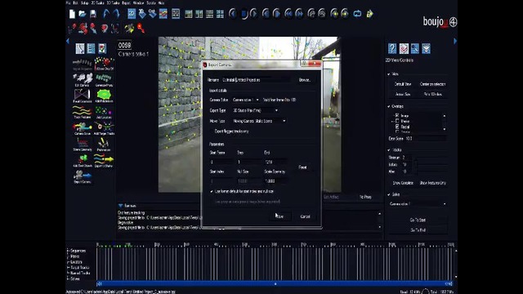Click the play forward button
Screen dimensions: 523x294
coord(253,14)
